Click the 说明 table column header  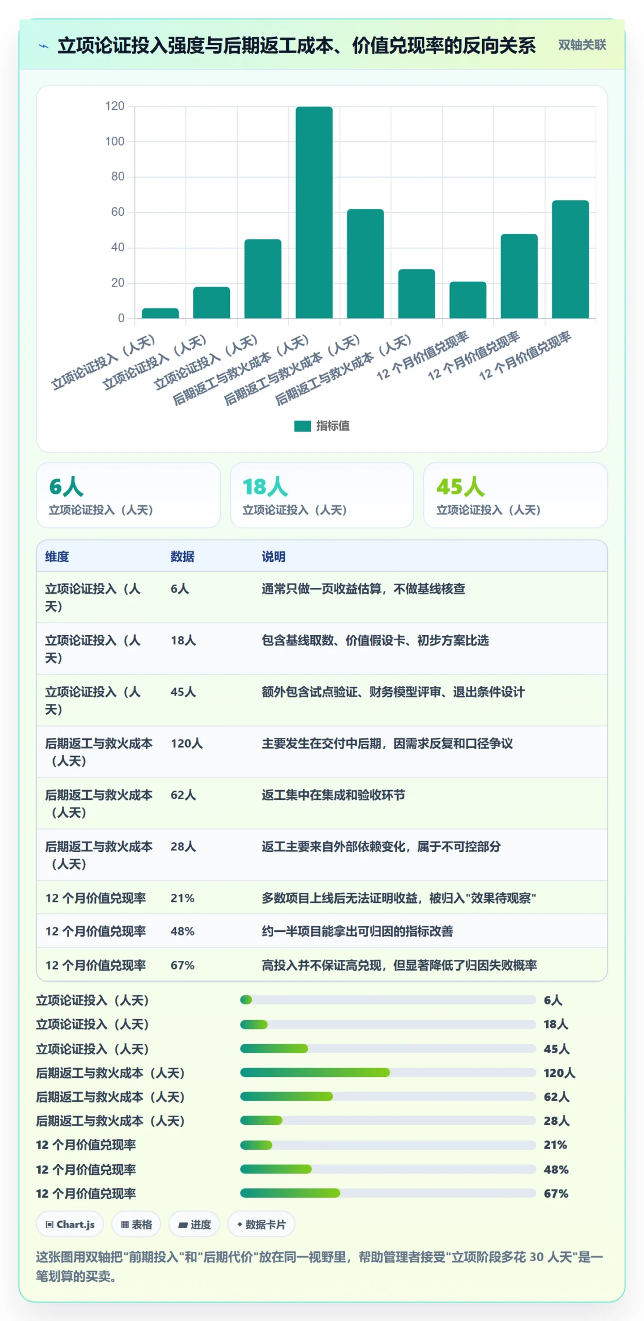point(274,556)
